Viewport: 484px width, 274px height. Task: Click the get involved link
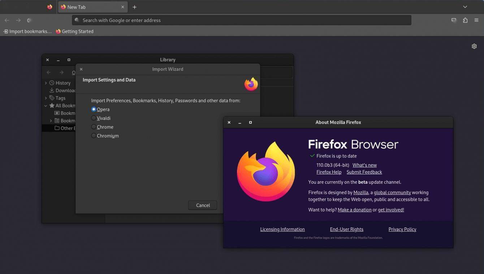(x=391, y=210)
